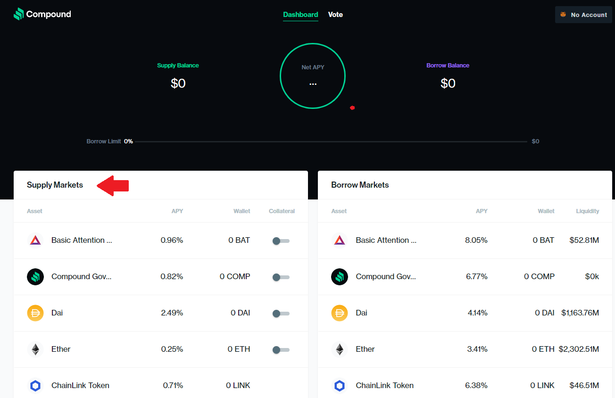
Task: Click the Dai icon in Supply Markets
Action: [x=35, y=313]
